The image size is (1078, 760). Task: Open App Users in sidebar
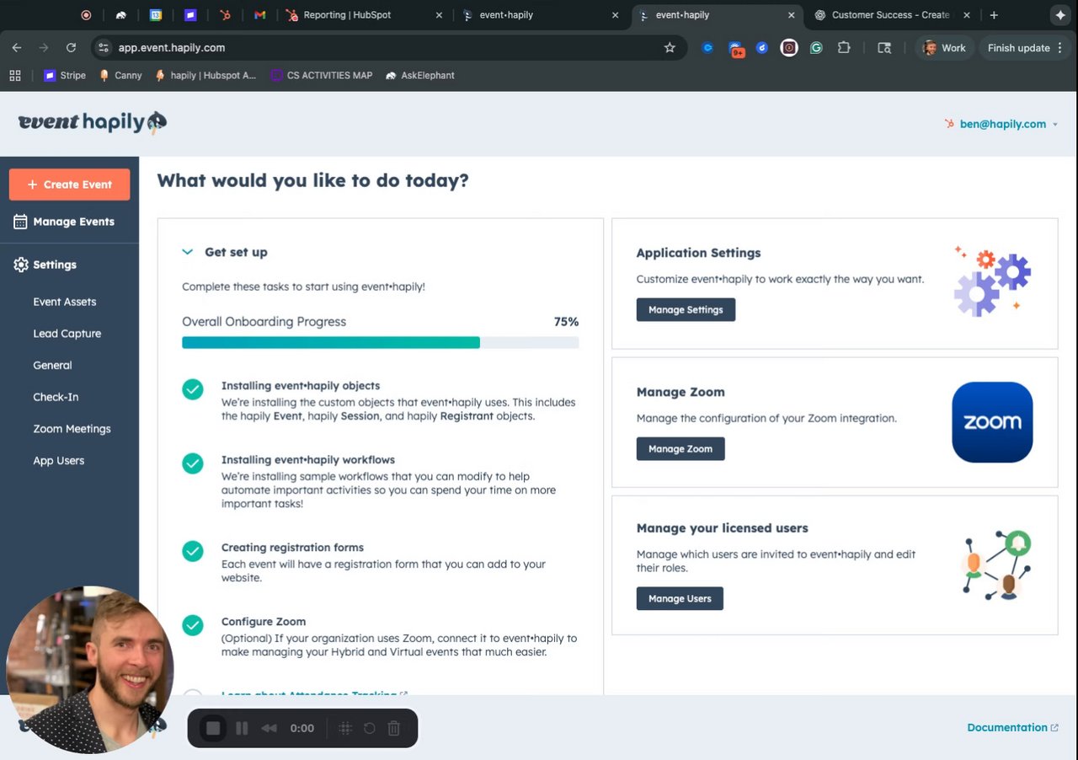pos(59,461)
